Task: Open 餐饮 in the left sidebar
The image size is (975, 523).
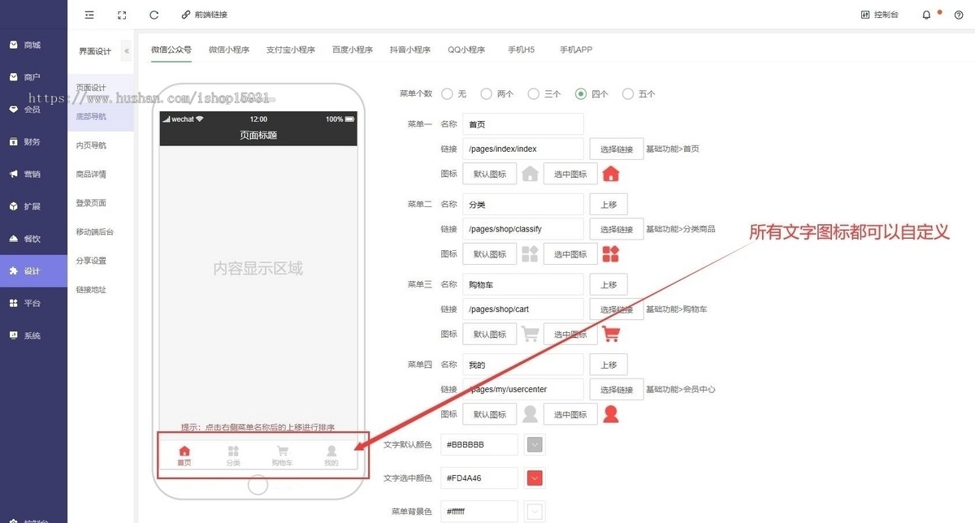Action: click(x=33, y=239)
